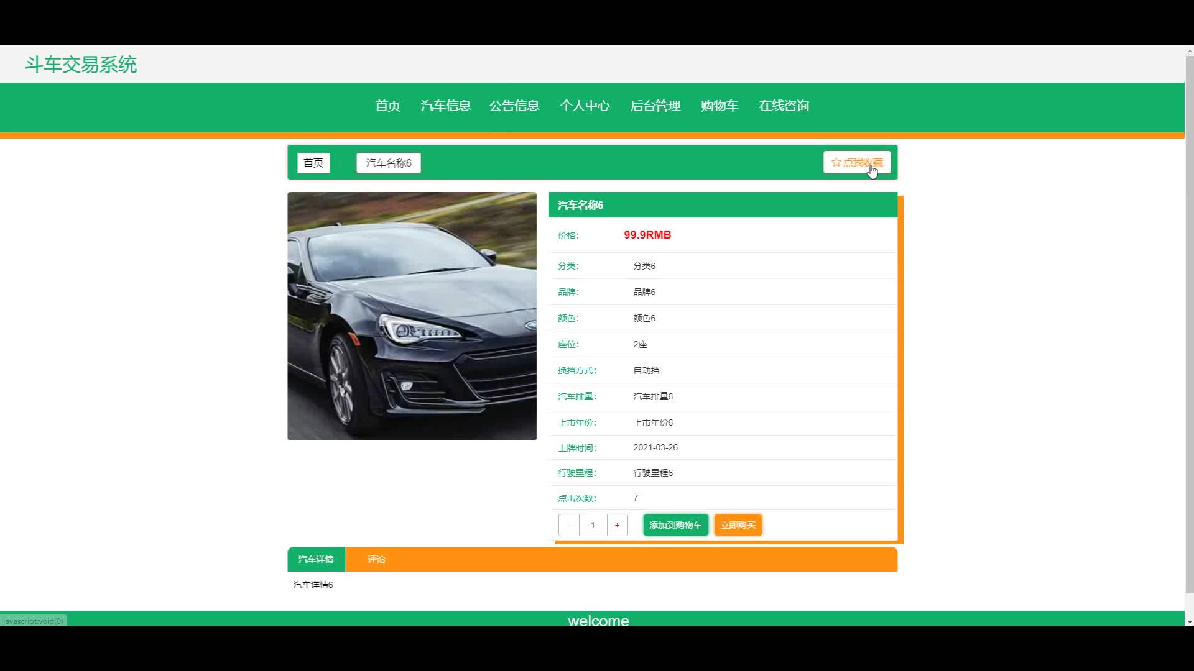The width and height of the screenshot is (1194, 671).
Task: Open 首页 in the navigation bar
Action: [387, 106]
